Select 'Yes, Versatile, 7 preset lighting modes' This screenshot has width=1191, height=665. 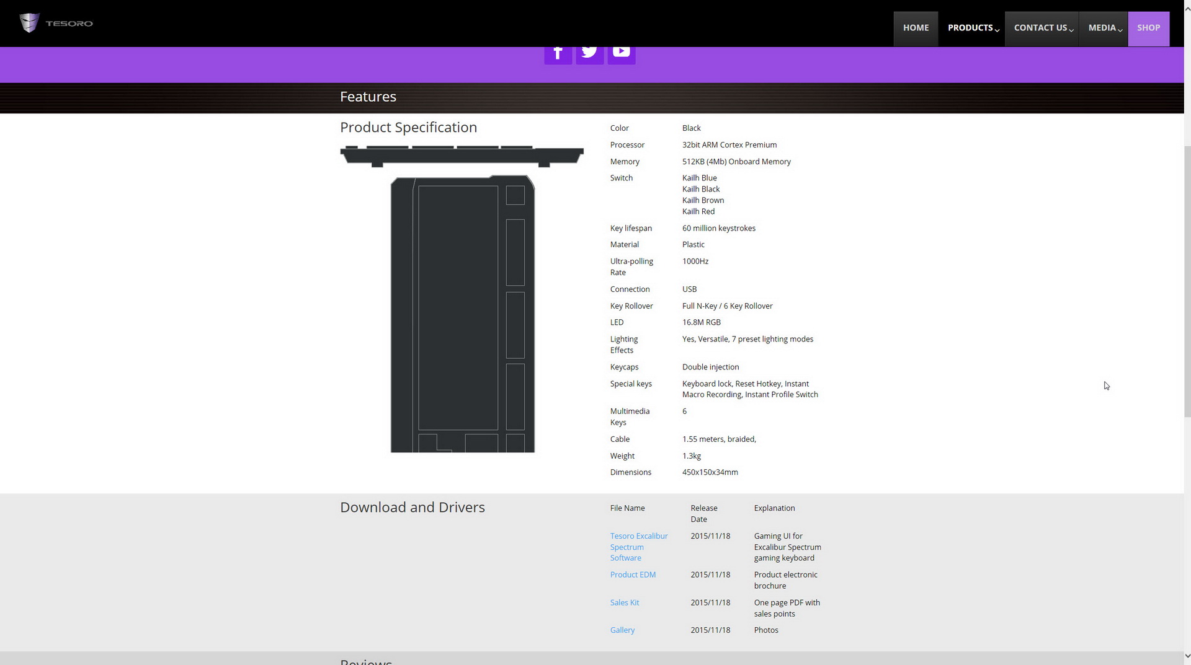(x=747, y=339)
